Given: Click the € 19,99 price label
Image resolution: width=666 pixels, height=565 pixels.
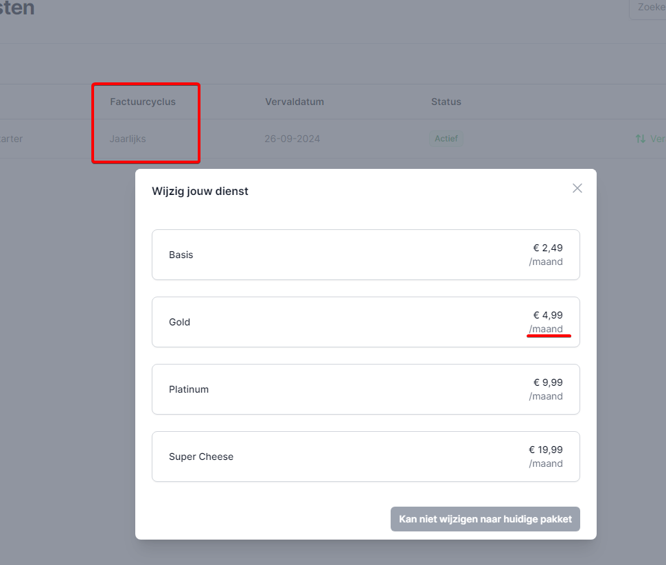Looking at the screenshot, I should (x=546, y=450).
